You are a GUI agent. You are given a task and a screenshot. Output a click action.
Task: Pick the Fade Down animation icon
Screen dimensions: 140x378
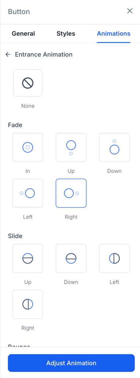(114, 147)
